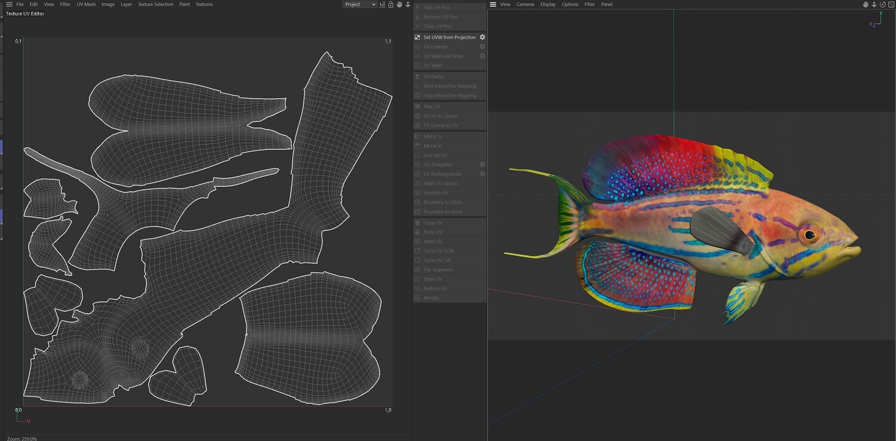Viewport: 896px width, 441px height.
Task: Open the Textures menu
Action: [x=204, y=4]
